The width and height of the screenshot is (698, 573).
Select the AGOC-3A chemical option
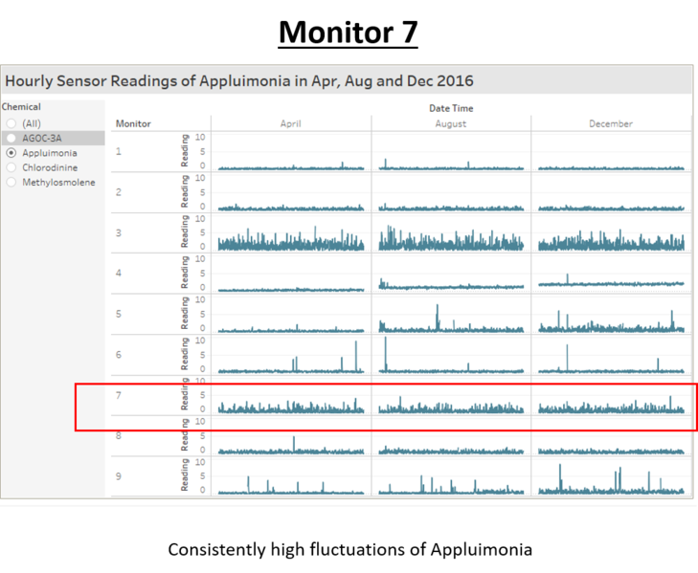[53, 138]
